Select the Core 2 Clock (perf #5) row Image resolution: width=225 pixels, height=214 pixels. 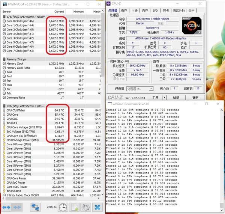coord(51,29)
